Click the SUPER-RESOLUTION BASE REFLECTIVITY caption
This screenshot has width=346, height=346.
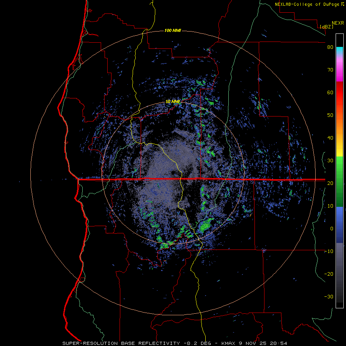pyautogui.click(x=121, y=343)
